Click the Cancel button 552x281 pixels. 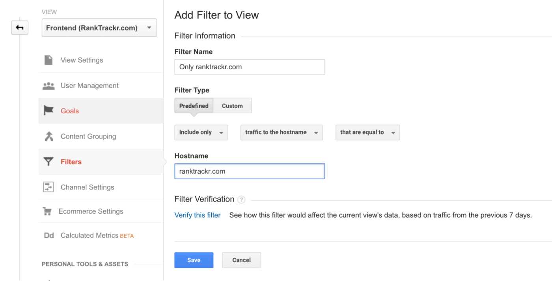click(241, 260)
